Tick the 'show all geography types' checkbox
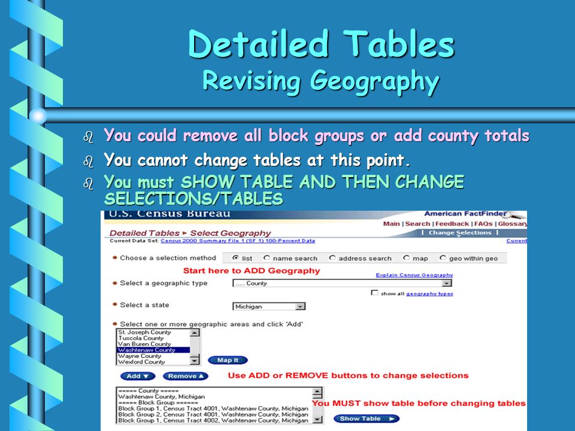The width and height of the screenshot is (575, 431). pos(374,293)
